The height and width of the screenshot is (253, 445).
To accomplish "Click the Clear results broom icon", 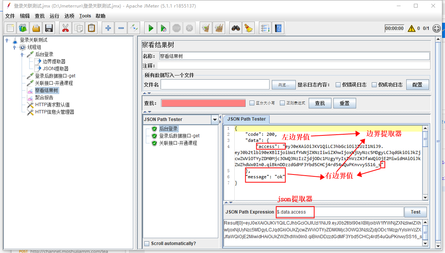I will pos(206,28).
